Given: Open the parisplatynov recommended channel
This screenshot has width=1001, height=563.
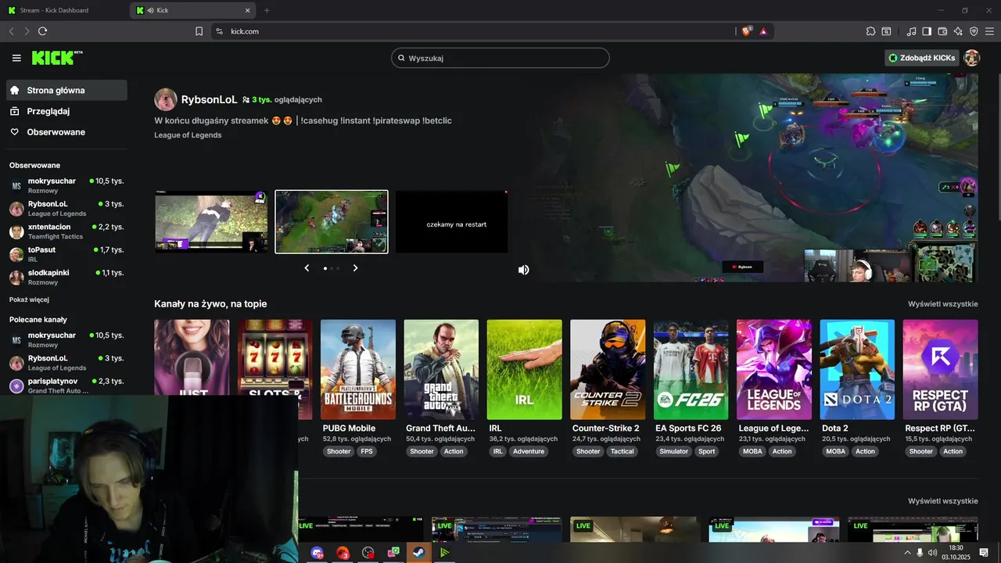Looking at the screenshot, I should [x=66, y=385].
